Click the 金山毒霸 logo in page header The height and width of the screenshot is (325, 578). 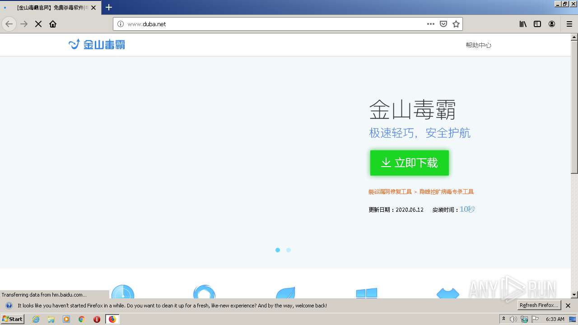(97, 44)
